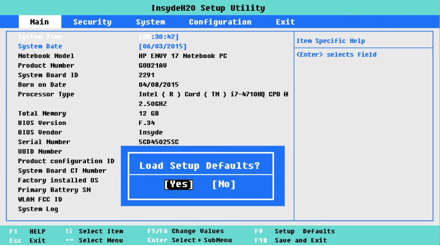This screenshot has height=246, width=440.
Task: Click the BIOS Version label
Action: point(42,123)
